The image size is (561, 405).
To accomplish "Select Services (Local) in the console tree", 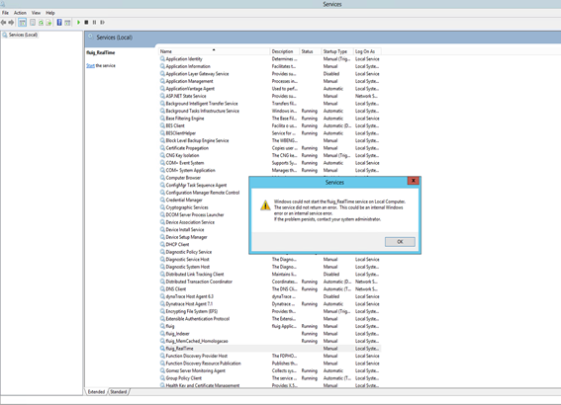I will click(23, 35).
